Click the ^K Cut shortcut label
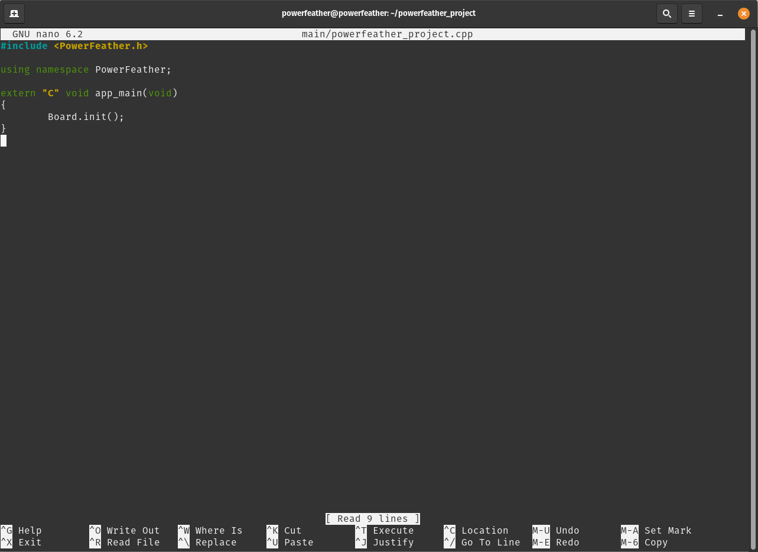Image resolution: width=758 pixels, height=552 pixels. coord(282,530)
